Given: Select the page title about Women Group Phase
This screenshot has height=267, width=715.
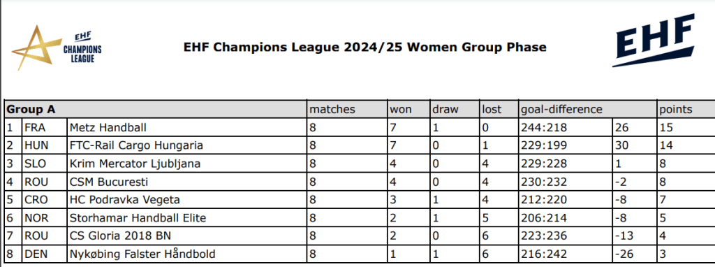Looking at the screenshot, I should [x=364, y=47].
